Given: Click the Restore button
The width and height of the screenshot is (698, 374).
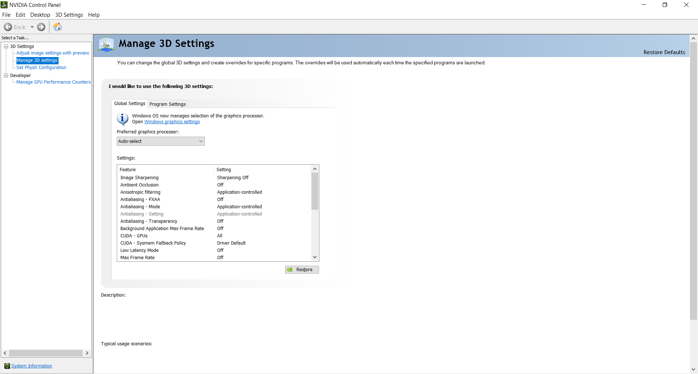Looking at the screenshot, I should coord(302,270).
